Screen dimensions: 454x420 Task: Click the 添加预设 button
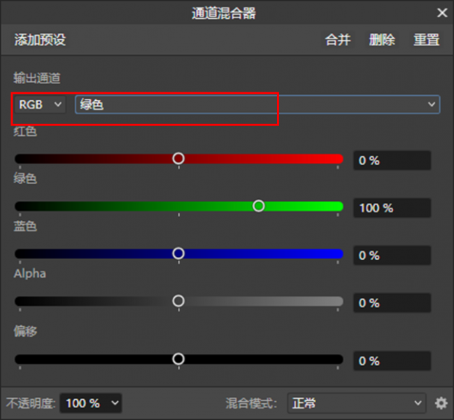[x=41, y=40]
